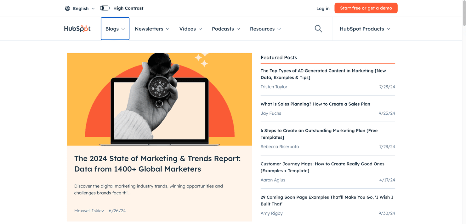Click author Jay Fuchs
The width and height of the screenshot is (466, 224).
coord(271,113)
